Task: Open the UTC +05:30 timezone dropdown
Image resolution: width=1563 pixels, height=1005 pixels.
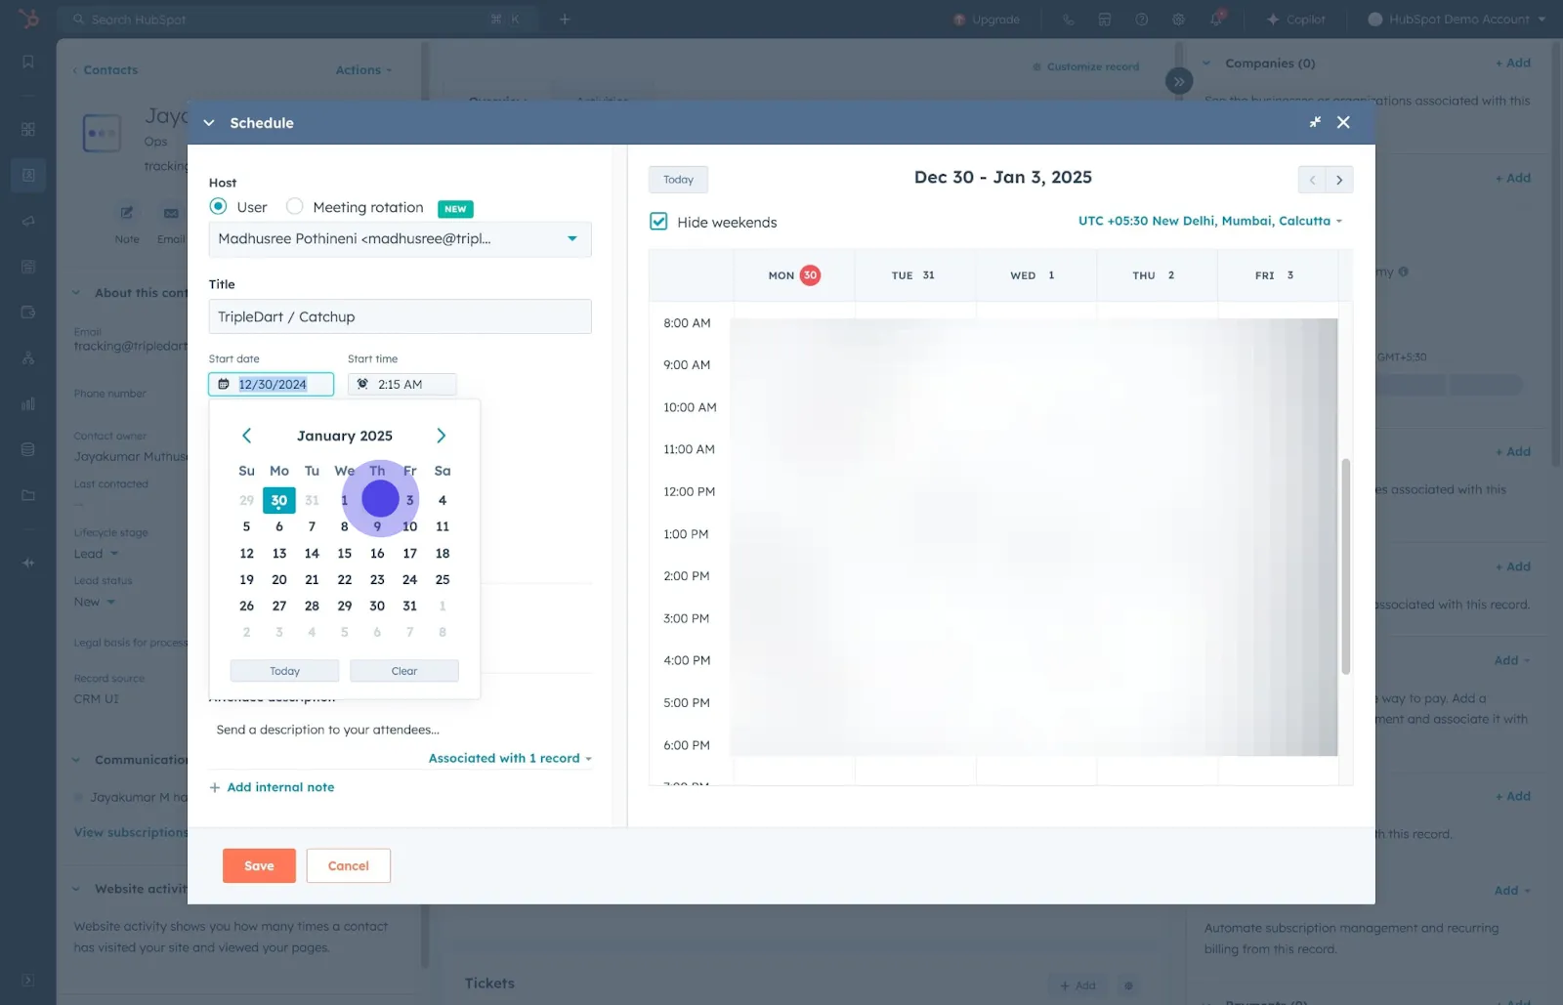Action: point(1209,221)
